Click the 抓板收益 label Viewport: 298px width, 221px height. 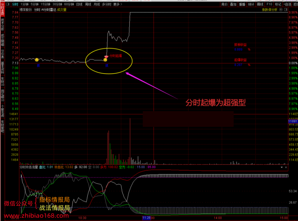coord(240,45)
